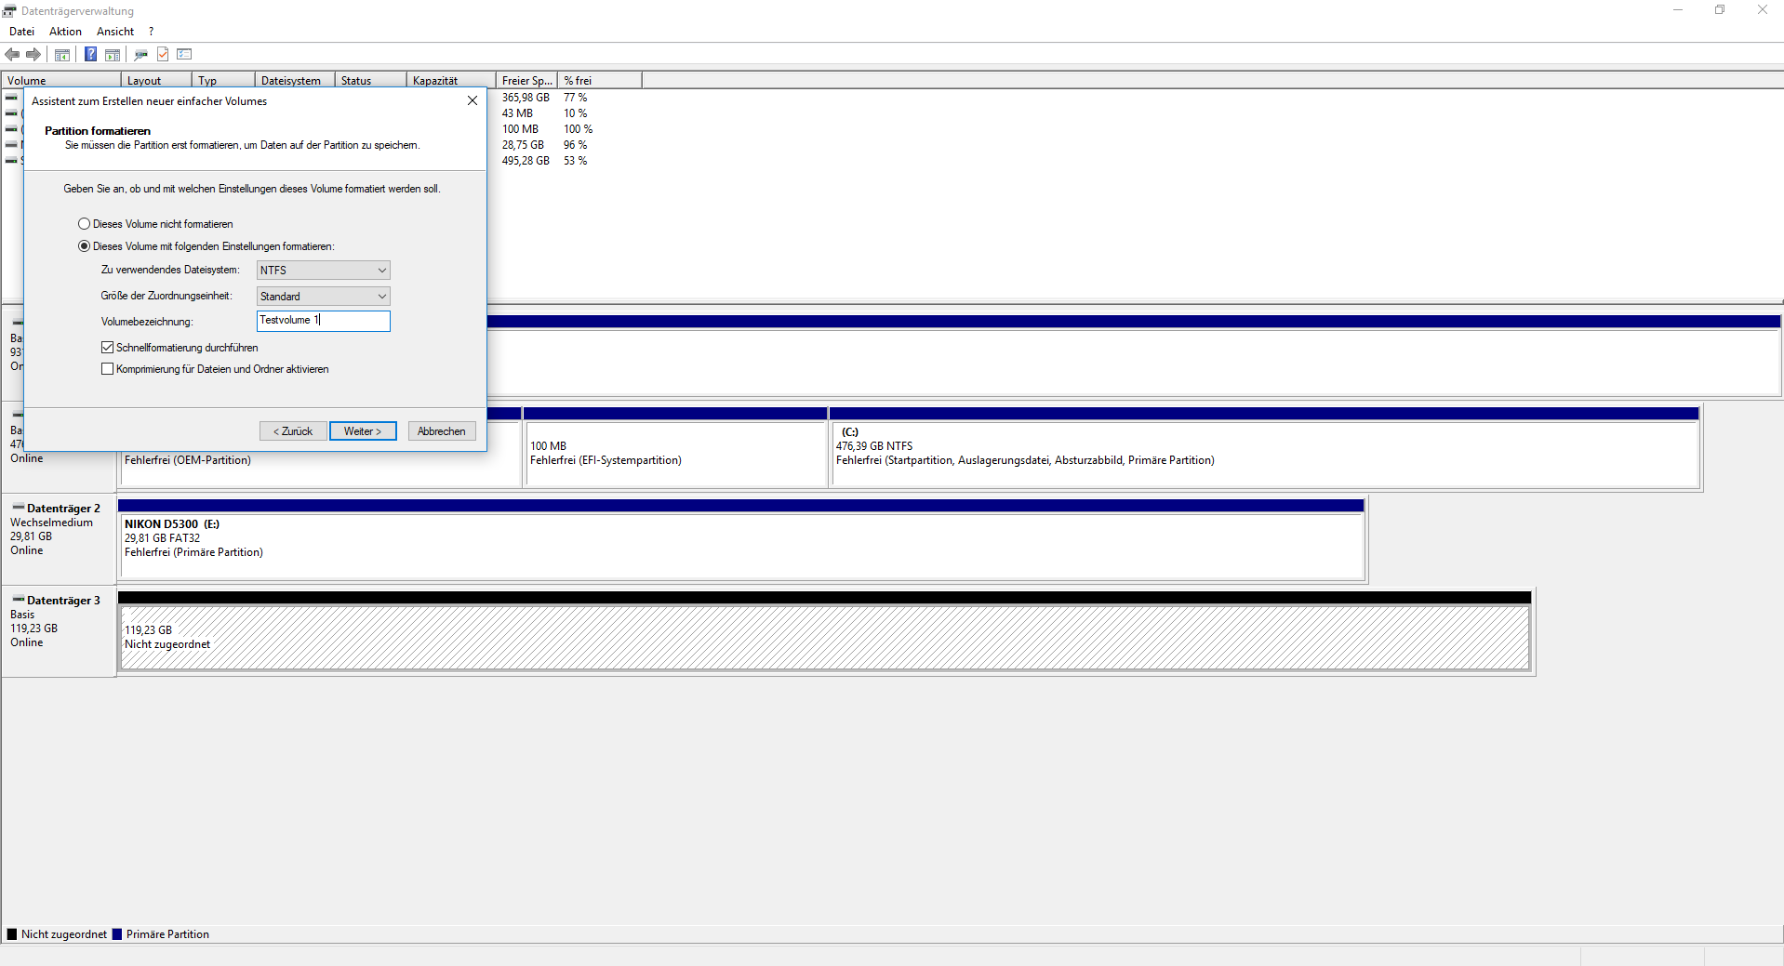The width and height of the screenshot is (1784, 966).
Task: Click the Datenträgerverwaltung title bar app icon
Action: tap(9, 10)
